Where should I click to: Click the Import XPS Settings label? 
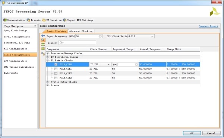[80, 20]
